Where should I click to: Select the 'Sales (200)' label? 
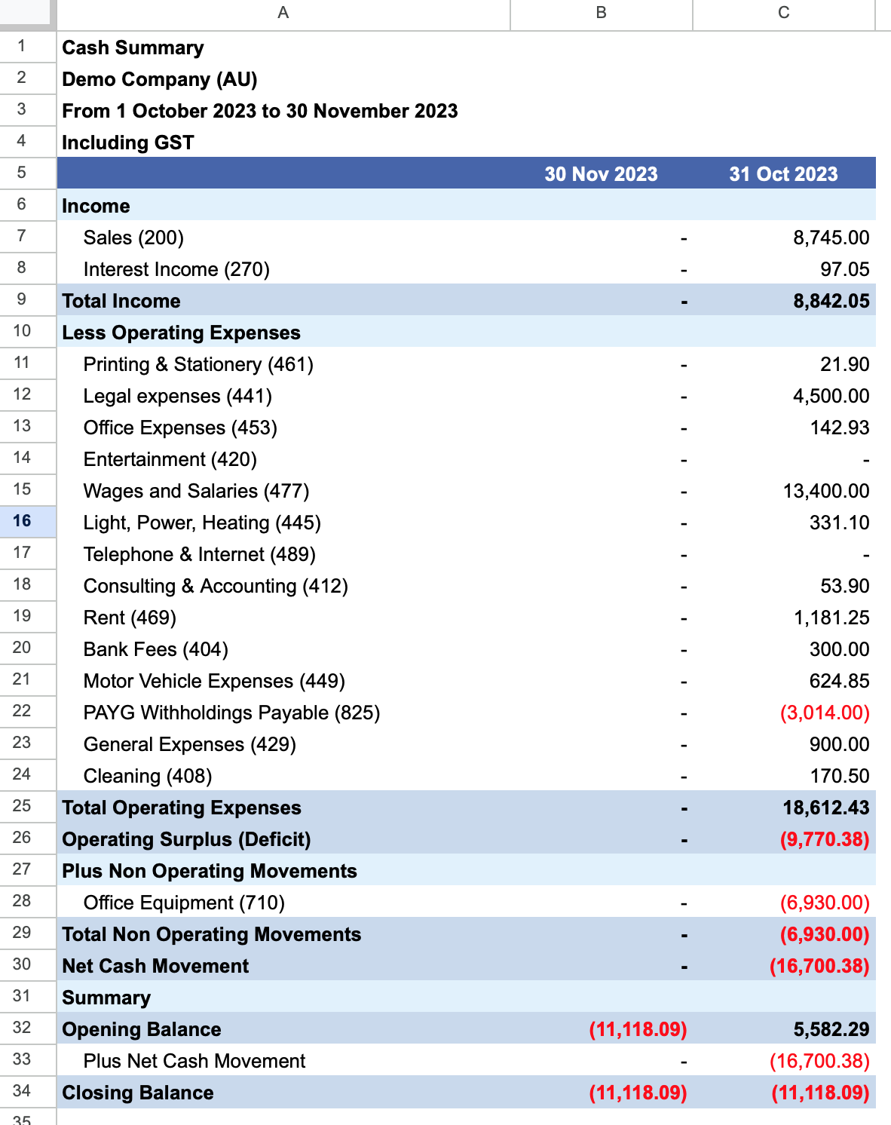[133, 238]
